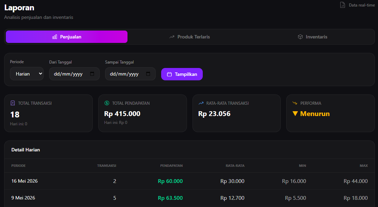This screenshot has height=207, width=378.
Task: Click the PENDAPATAN column header
Action: (x=171, y=165)
